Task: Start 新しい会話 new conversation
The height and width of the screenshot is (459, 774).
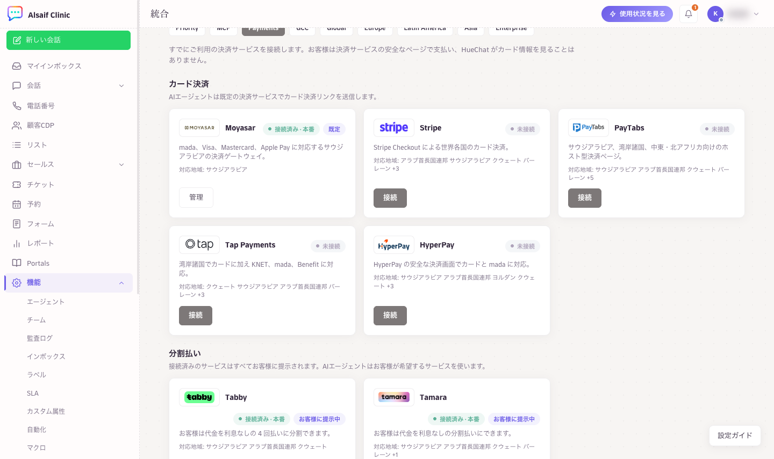Action: point(68,40)
